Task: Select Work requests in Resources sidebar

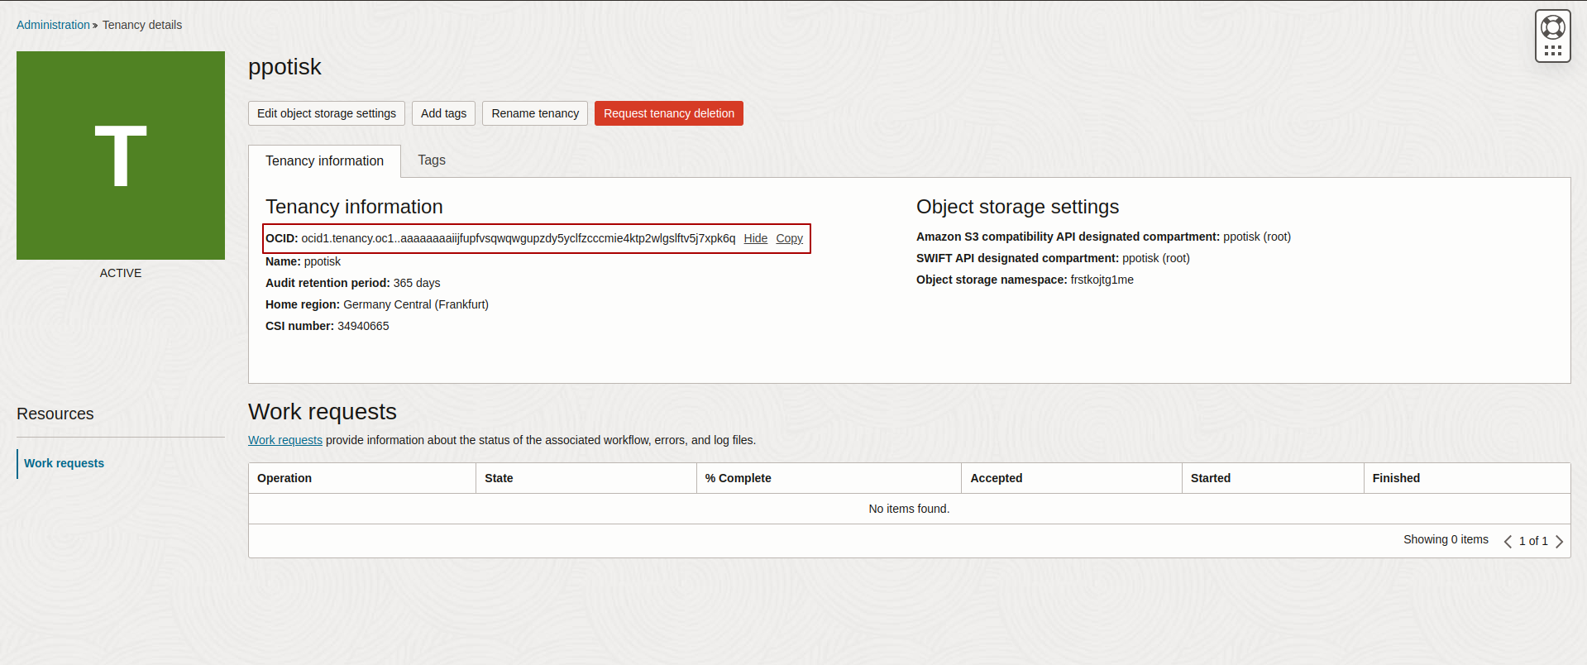Action: click(x=64, y=463)
